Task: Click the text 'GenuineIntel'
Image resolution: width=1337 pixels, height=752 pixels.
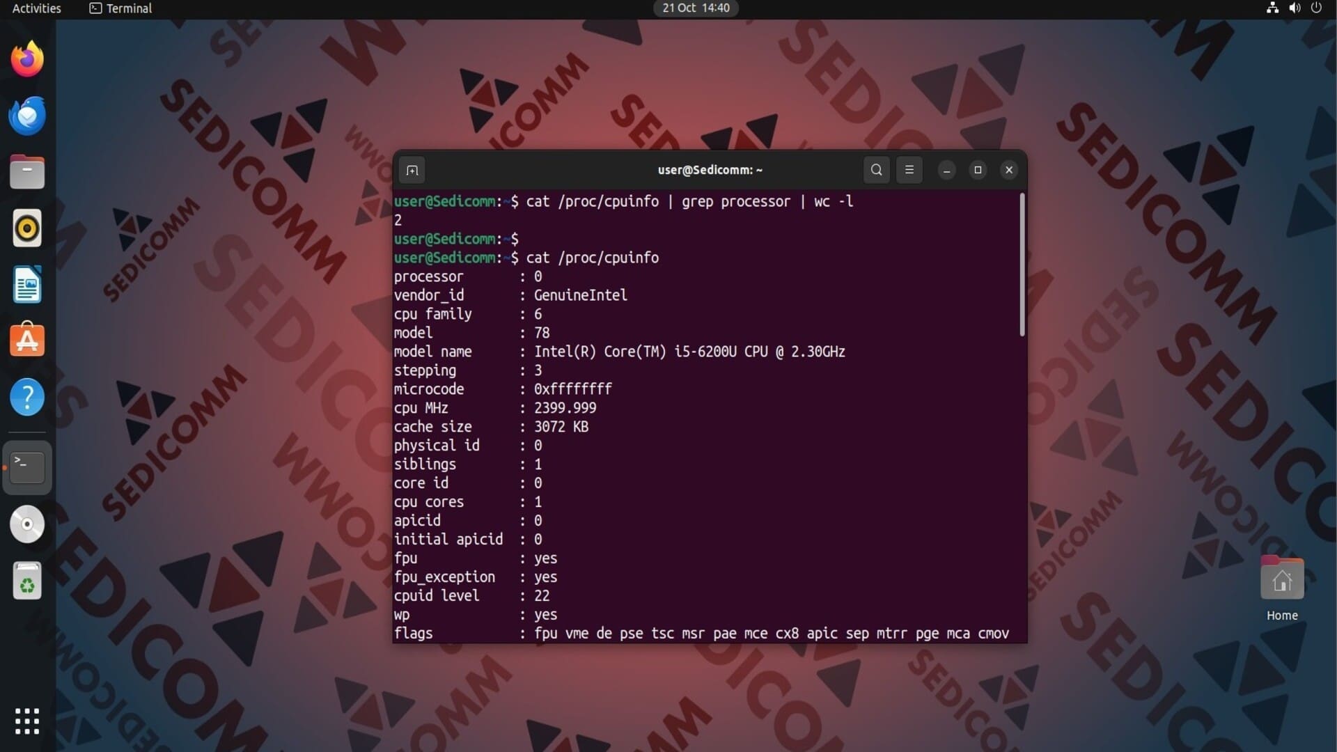Action: (580, 295)
